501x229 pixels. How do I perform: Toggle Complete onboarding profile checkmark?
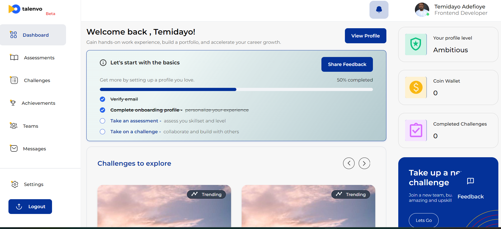click(x=102, y=110)
